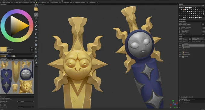Enable the X-Axis symmetry checkbox

pyautogui.click(x=1, y=103)
